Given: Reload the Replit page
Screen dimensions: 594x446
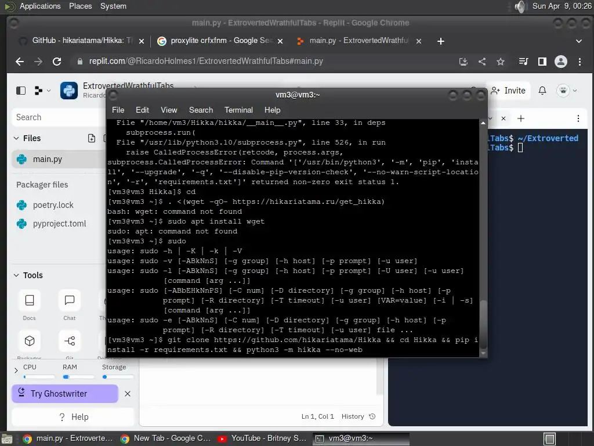Looking at the screenshot, I should tap(57, 62).
